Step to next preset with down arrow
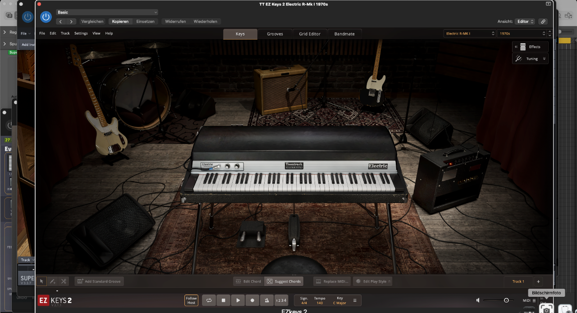The height and width of the screenshot is (313, 577). pos(550,36)
